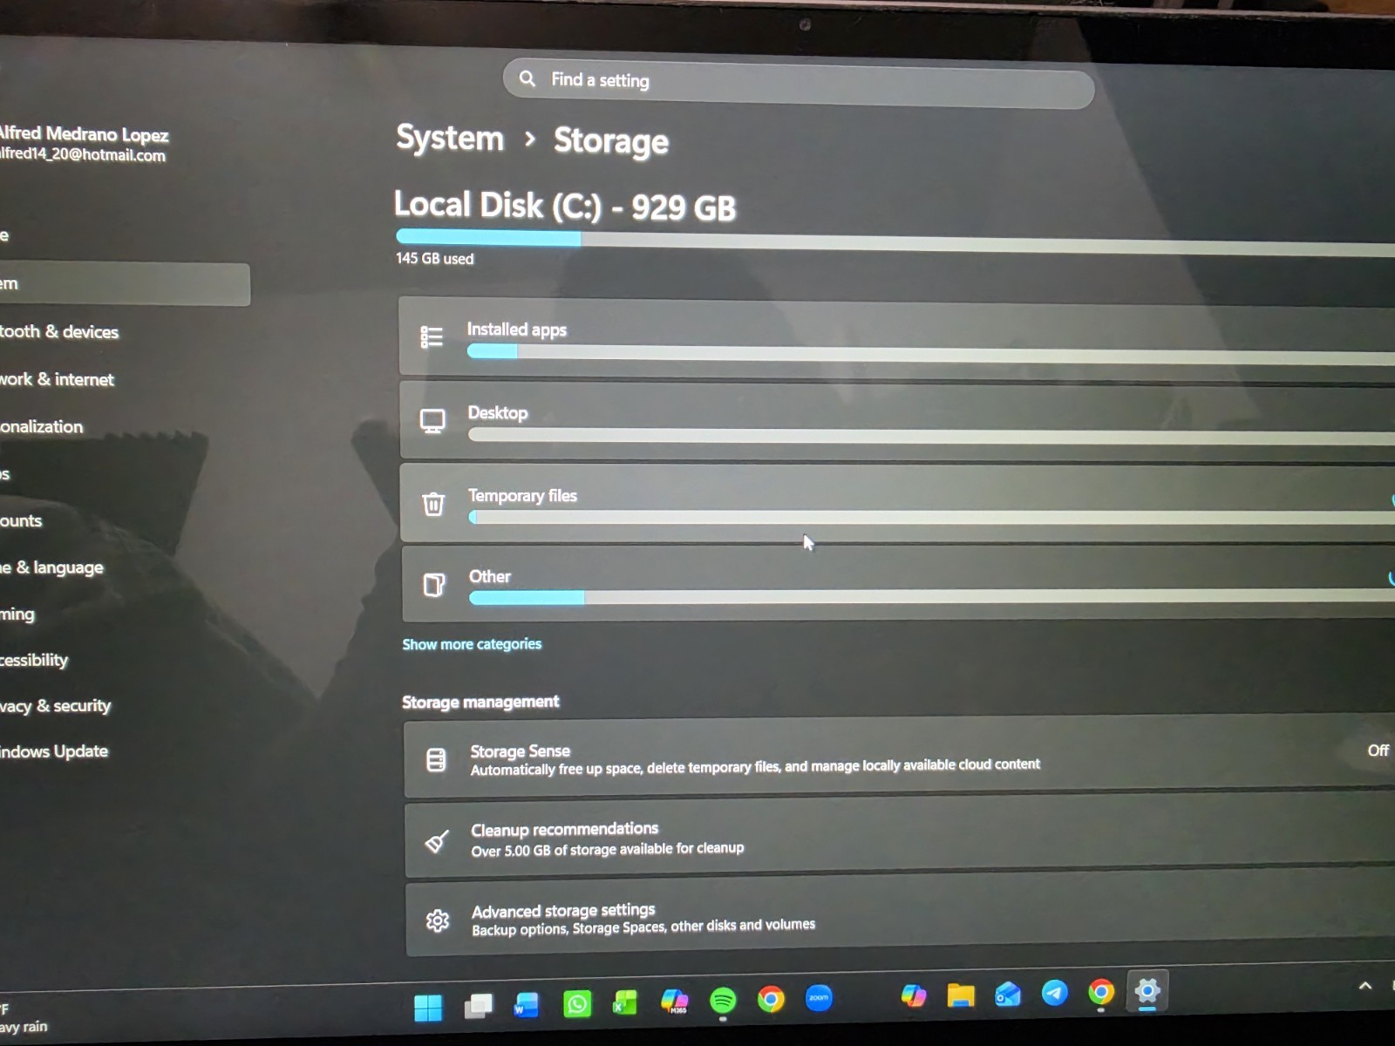Click the Temporary files trash icon

point(433,504)
